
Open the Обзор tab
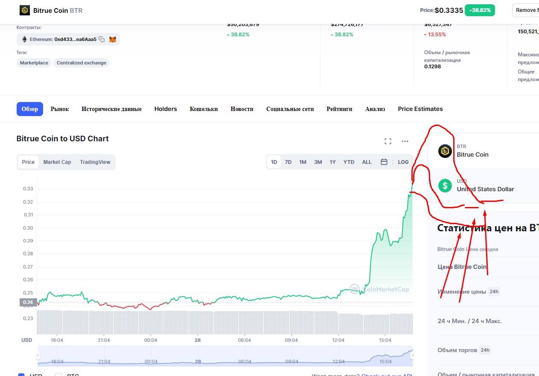point(30,109)
